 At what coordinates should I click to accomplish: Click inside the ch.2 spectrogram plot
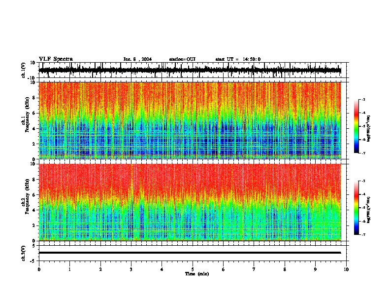click(x=190, y=202)
